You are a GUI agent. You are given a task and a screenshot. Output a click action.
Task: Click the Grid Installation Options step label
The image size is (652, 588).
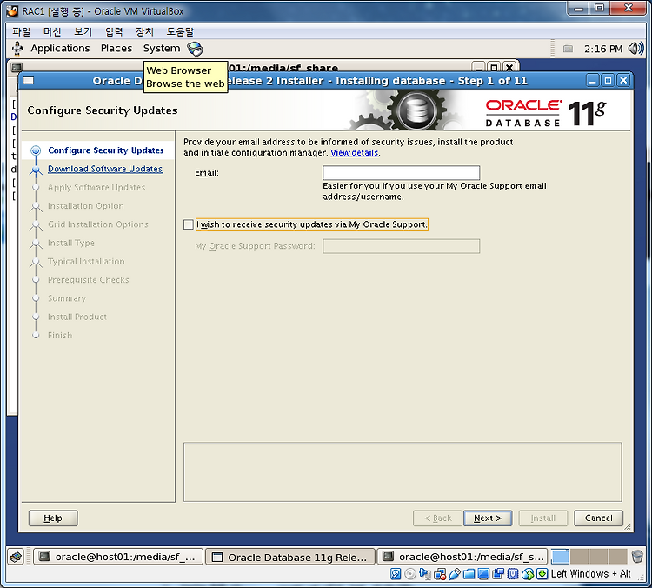[x=97, y=224]
